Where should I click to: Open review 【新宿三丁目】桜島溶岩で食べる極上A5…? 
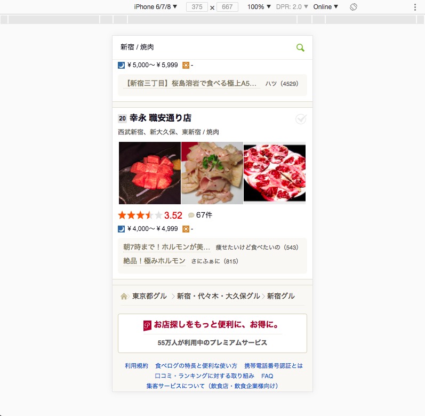[191, 84]
